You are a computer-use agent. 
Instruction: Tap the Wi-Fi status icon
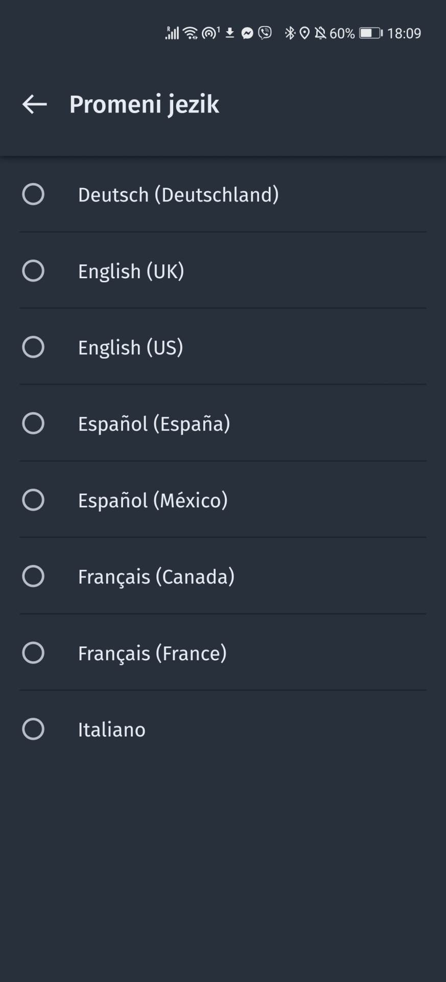[x=190, y=33]
